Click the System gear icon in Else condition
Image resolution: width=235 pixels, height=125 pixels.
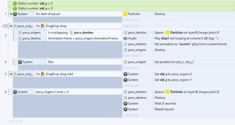click(20, 62)
